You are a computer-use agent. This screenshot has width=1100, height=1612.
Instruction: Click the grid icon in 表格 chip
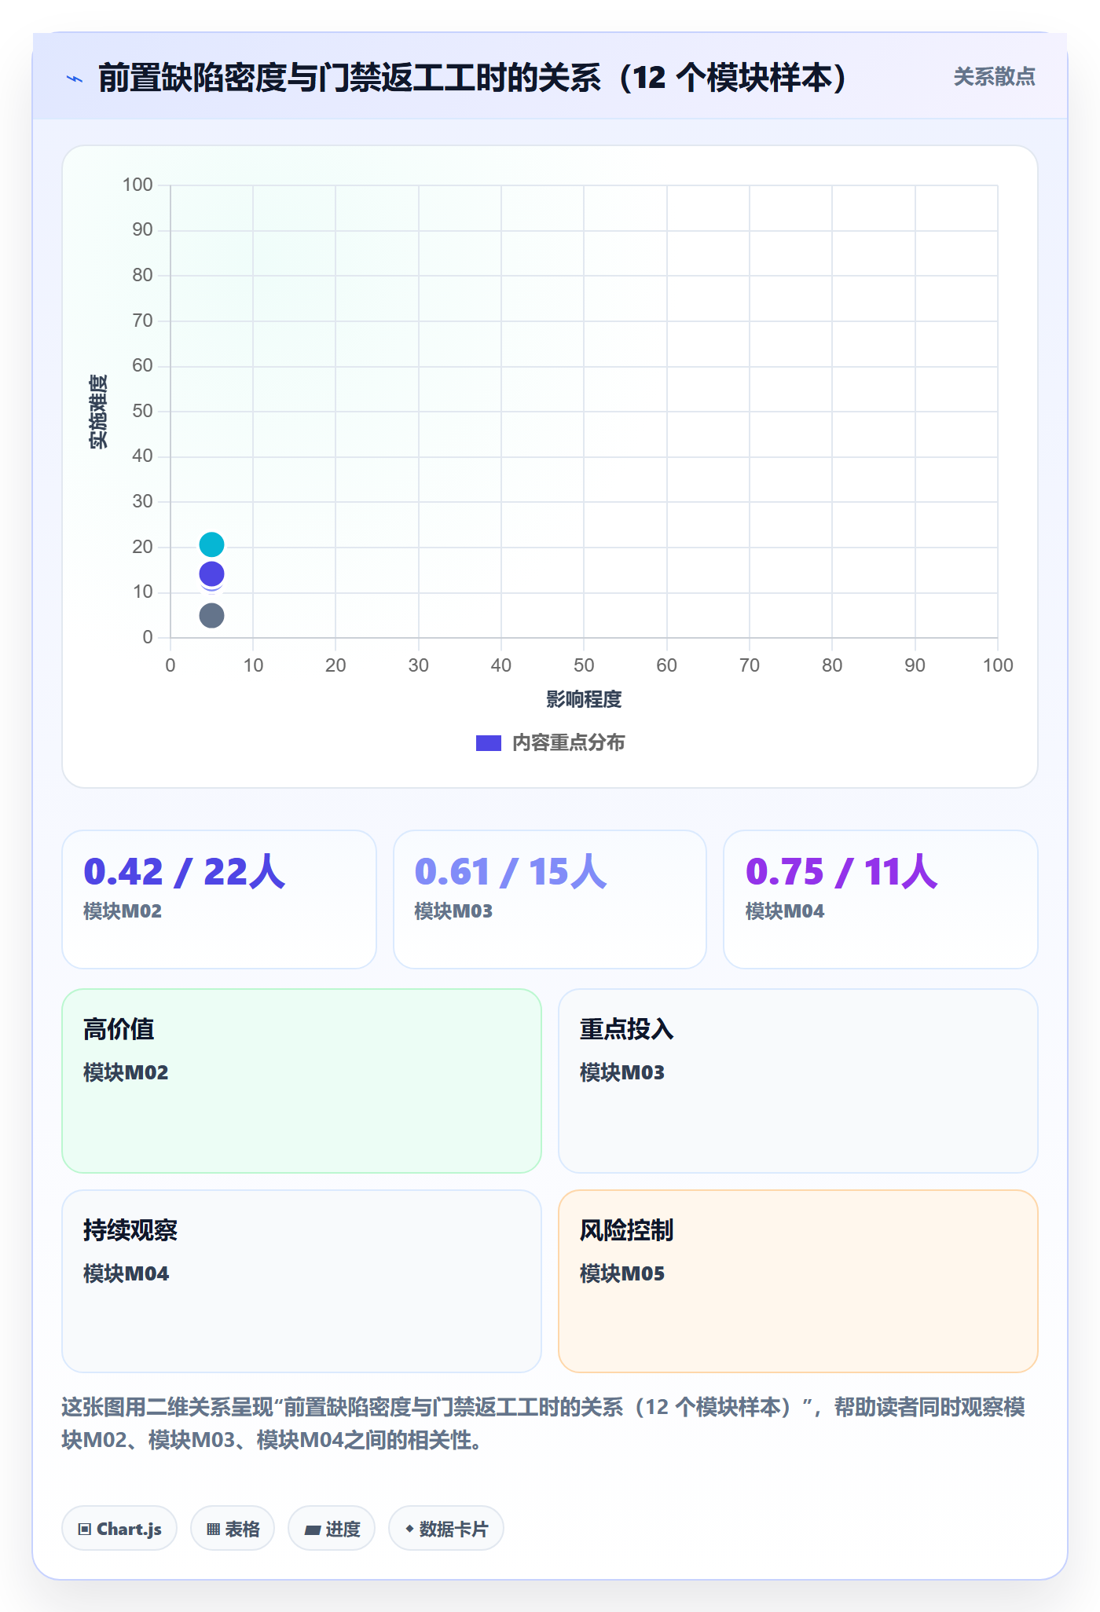213,1529
